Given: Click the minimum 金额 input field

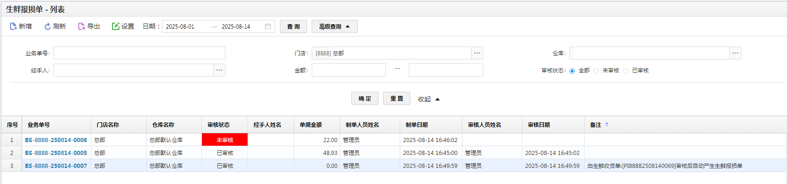Looking at the screenshot, I should [x=349, y=70].
